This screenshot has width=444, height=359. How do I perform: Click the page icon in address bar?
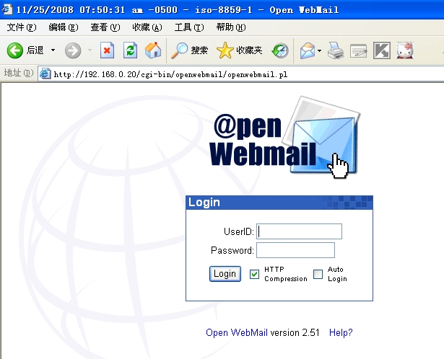(45, 74)
